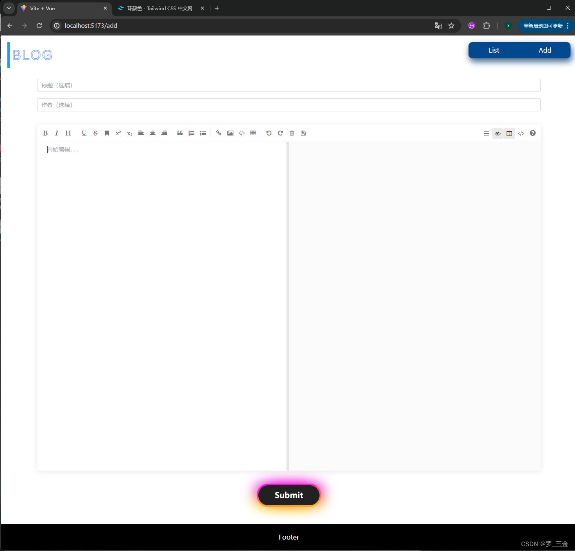Open the Chrome profile avatar
The width and height of the screenshot is (575, 551).
(x=508, y=26)
